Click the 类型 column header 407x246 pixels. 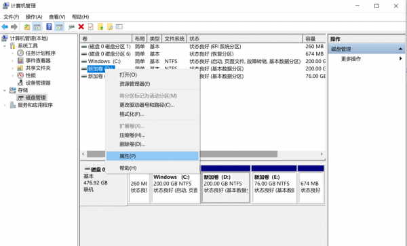[155, 39]
